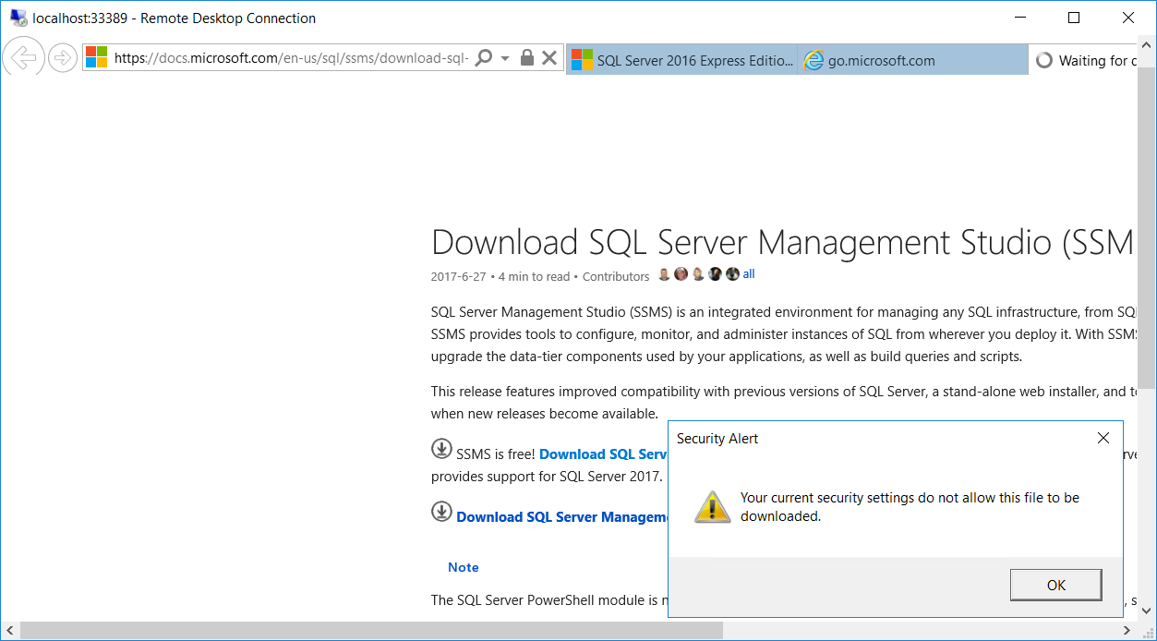Click the Microsoft logo beside the URL
The height and width of the screenshot is (641, 1157).
click(x=96, y=58)
